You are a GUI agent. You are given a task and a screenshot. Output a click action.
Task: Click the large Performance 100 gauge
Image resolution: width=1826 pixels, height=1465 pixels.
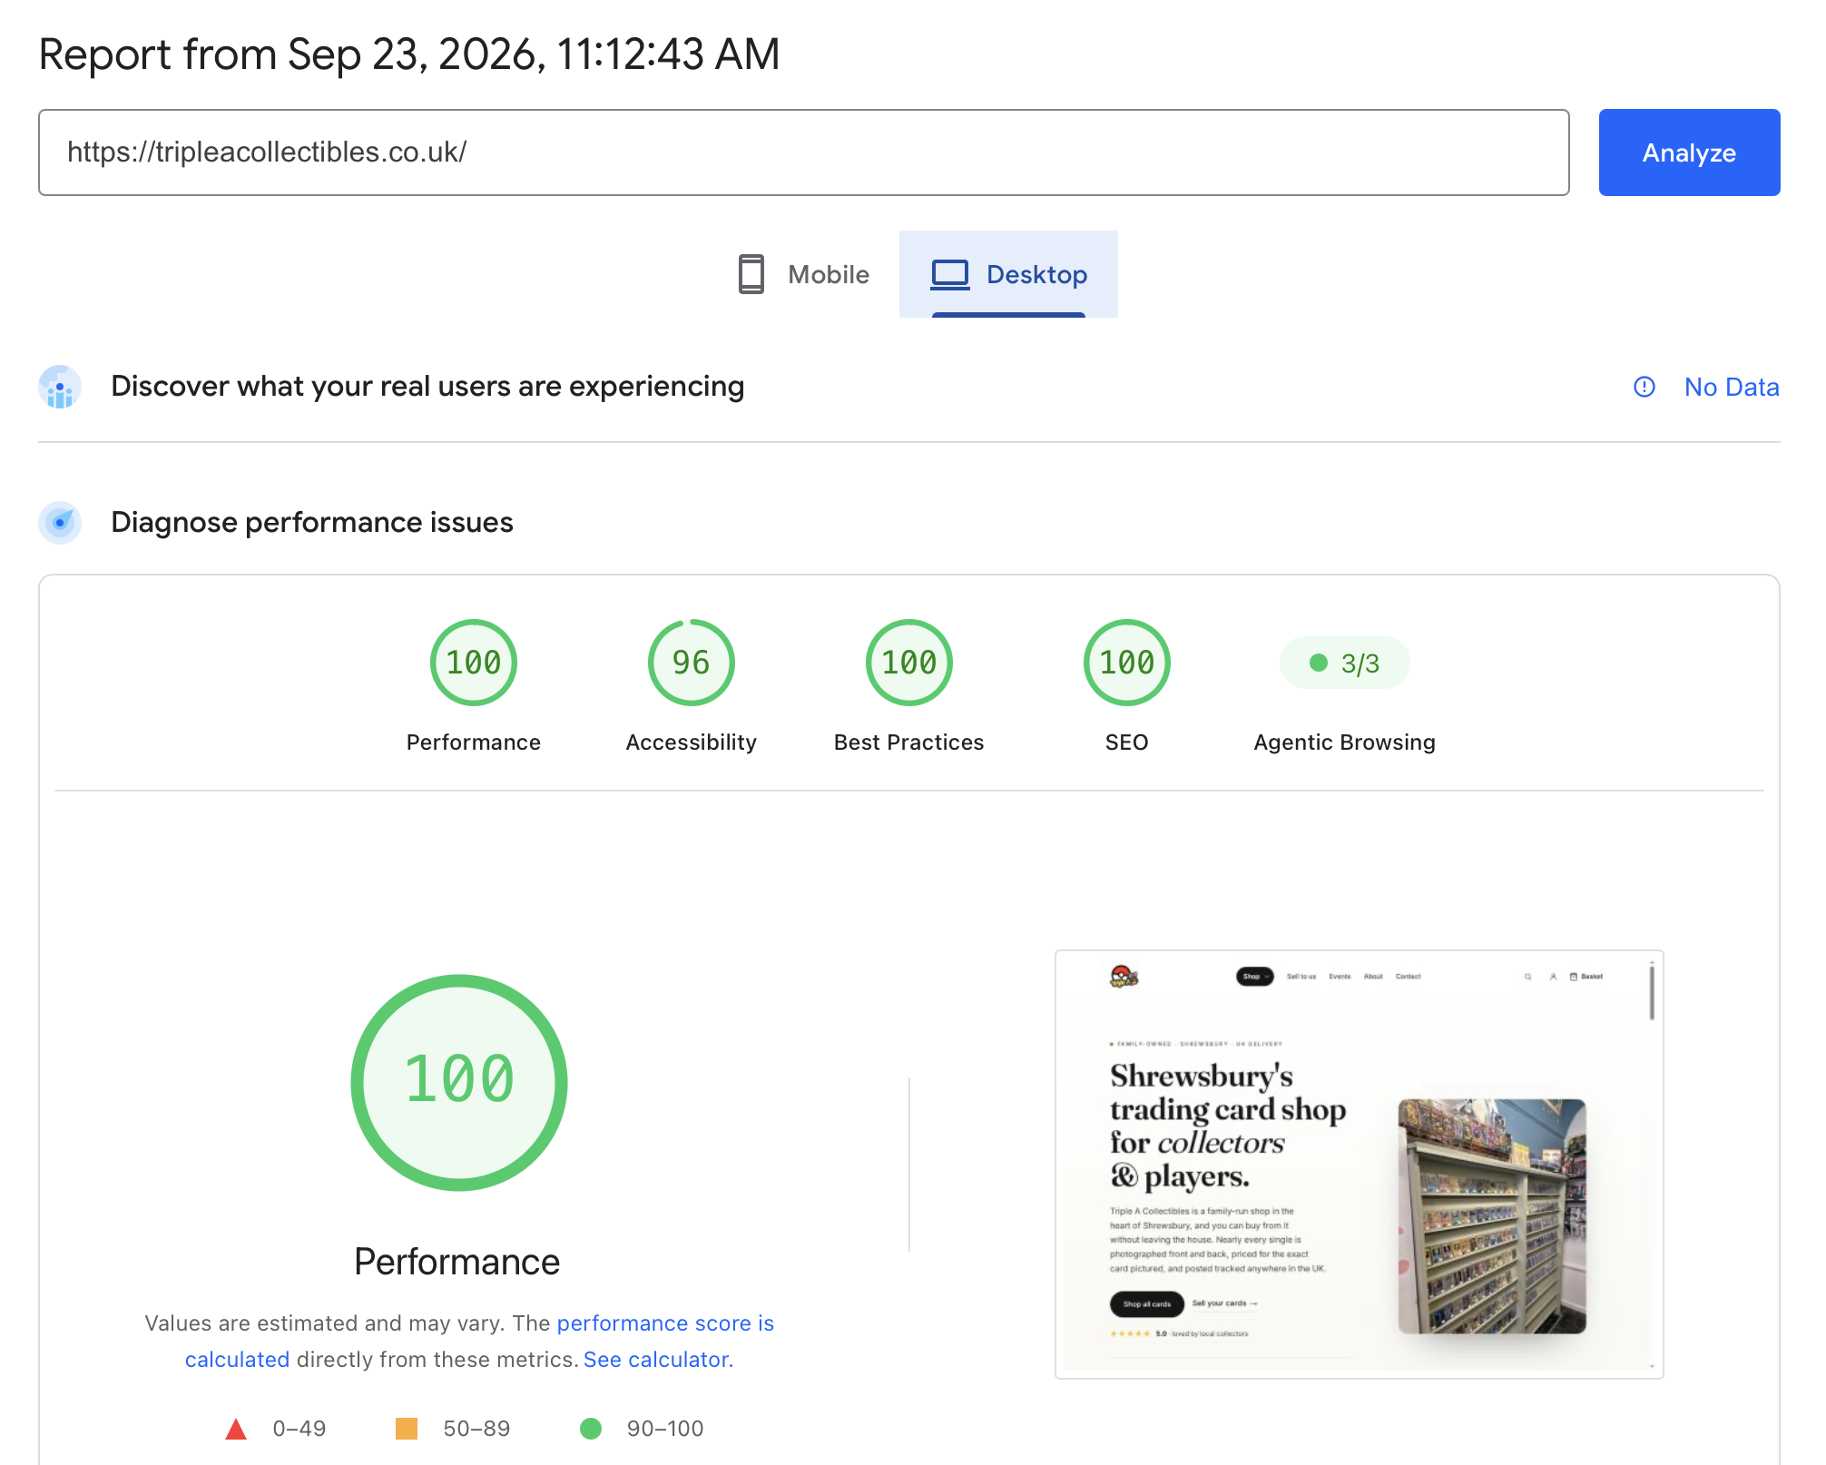tap(458, 1082)
